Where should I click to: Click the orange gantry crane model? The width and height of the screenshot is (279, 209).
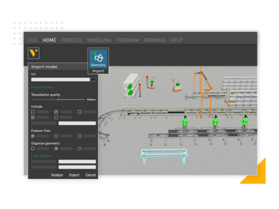[x=203, y=92]
